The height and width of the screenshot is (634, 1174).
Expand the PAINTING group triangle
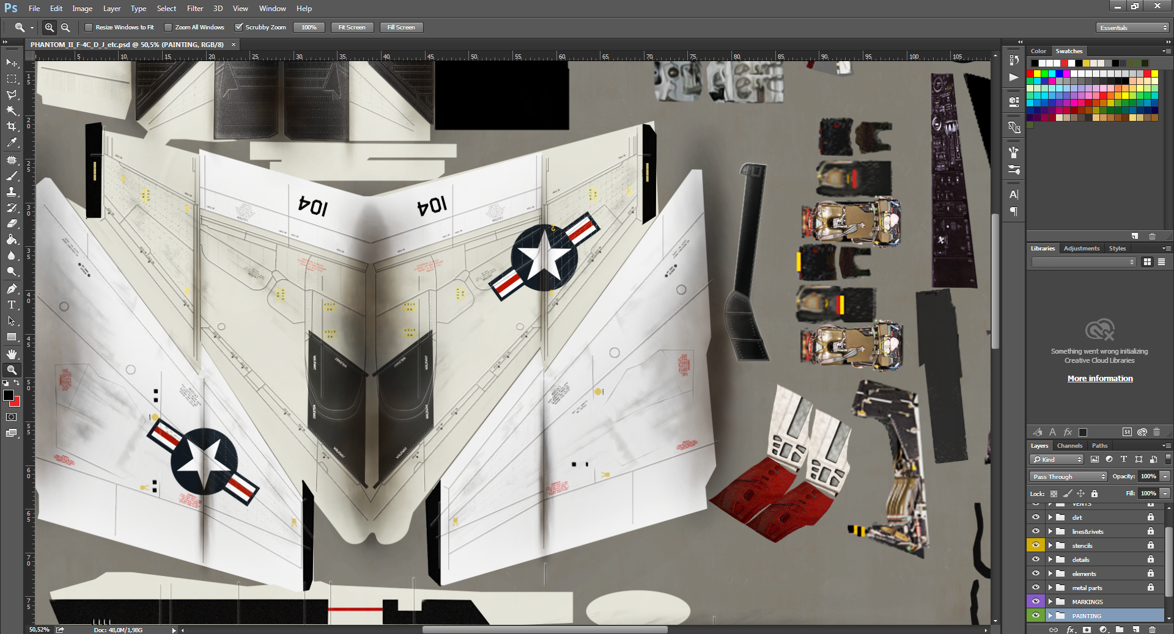[1050, 616]
